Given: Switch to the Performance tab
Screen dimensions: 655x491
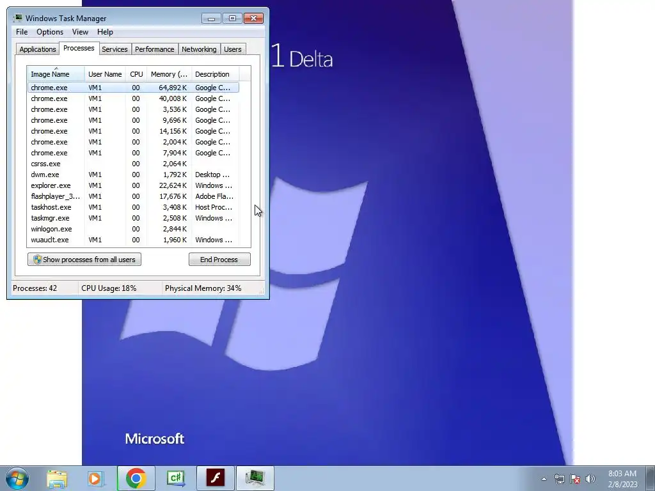Looking at the screenshot, I should [155, 49].
